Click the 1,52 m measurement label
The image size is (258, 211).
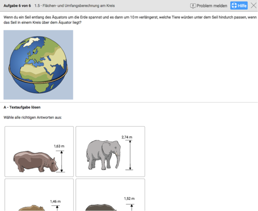pyautogui.click(x=129, y=199)
